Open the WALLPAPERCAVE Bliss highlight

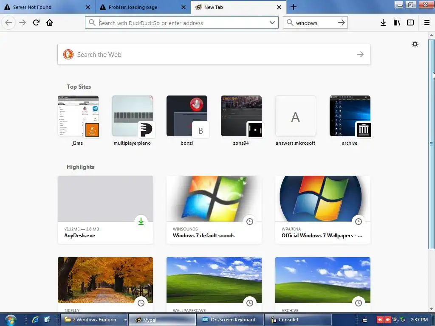point(214,285)
